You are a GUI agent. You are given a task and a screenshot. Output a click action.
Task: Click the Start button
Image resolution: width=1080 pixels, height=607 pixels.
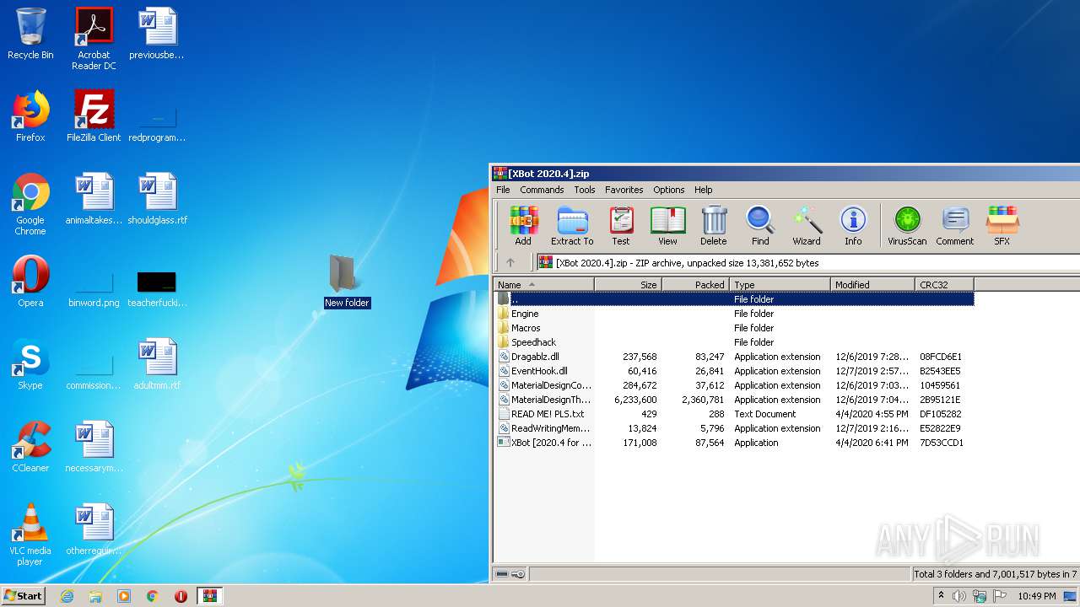click(x=24, y=595)
